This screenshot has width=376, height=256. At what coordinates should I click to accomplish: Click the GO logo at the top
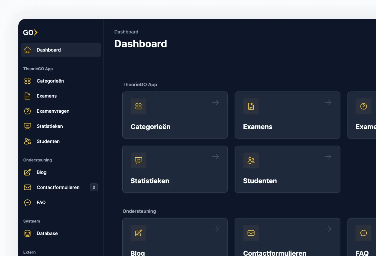pos(30,32)
